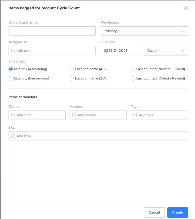Sort list by Location name (Z-A)
Image resolution: width=195 pixels, height=219 pixels.
point(72,78)
